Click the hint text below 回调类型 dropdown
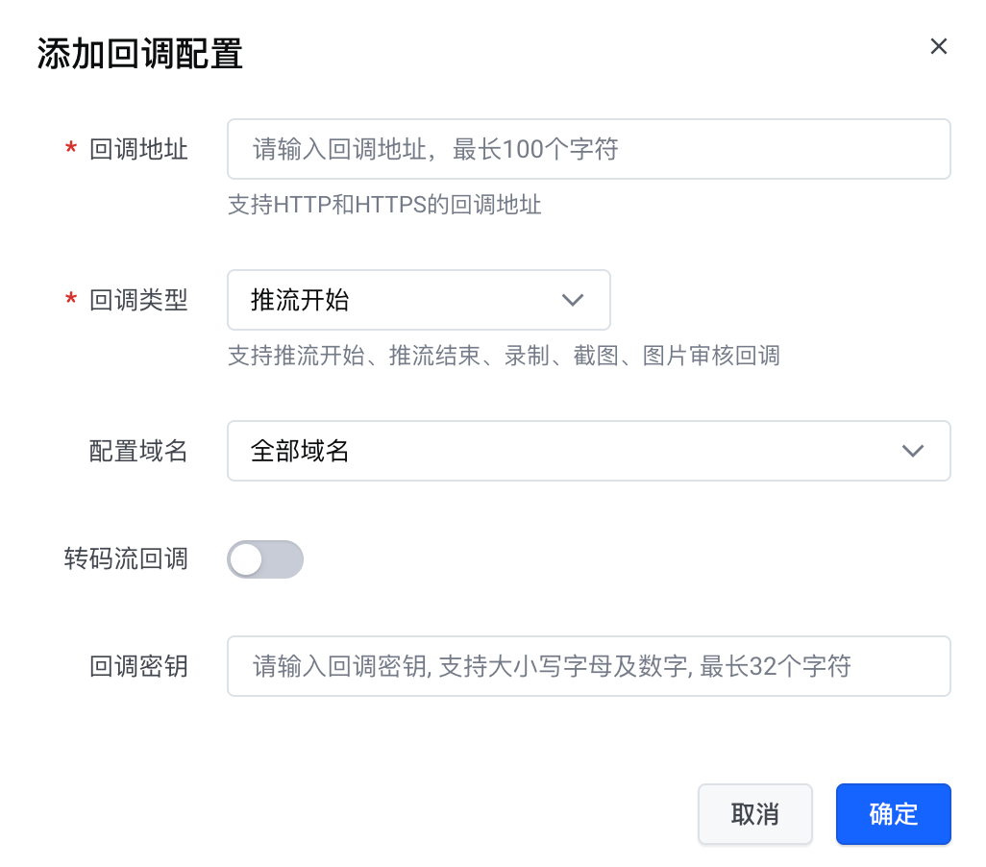This screenshot has height=867, width=986. 504,357
